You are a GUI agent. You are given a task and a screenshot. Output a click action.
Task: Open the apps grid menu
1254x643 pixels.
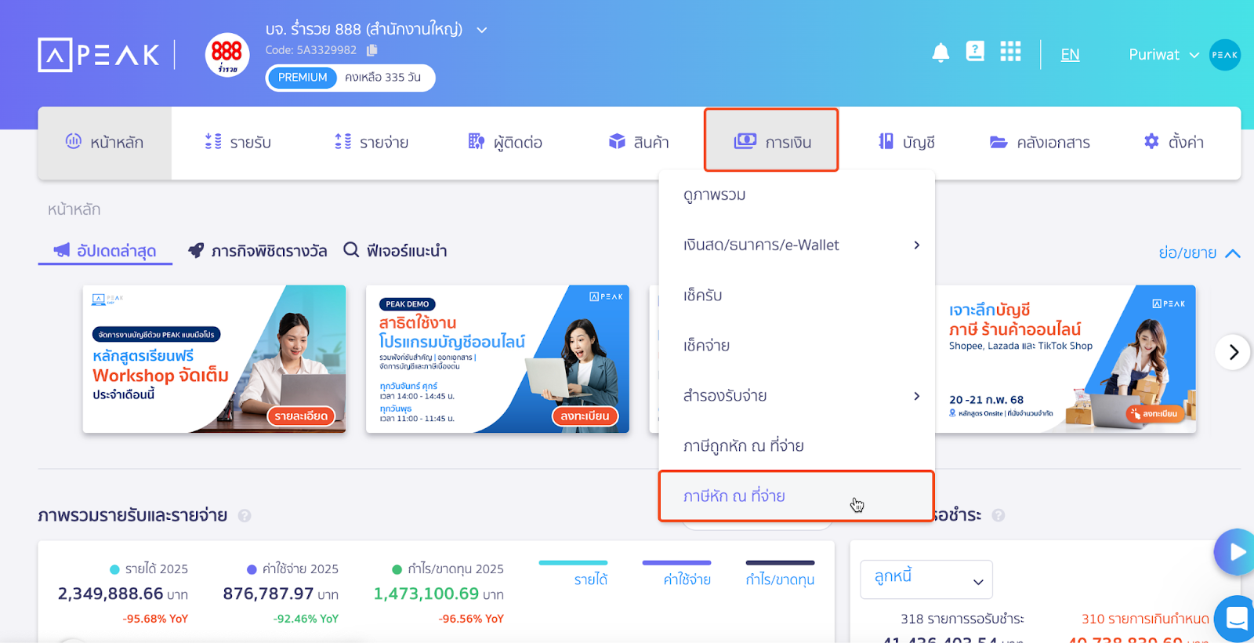(x=1010, y=52)
